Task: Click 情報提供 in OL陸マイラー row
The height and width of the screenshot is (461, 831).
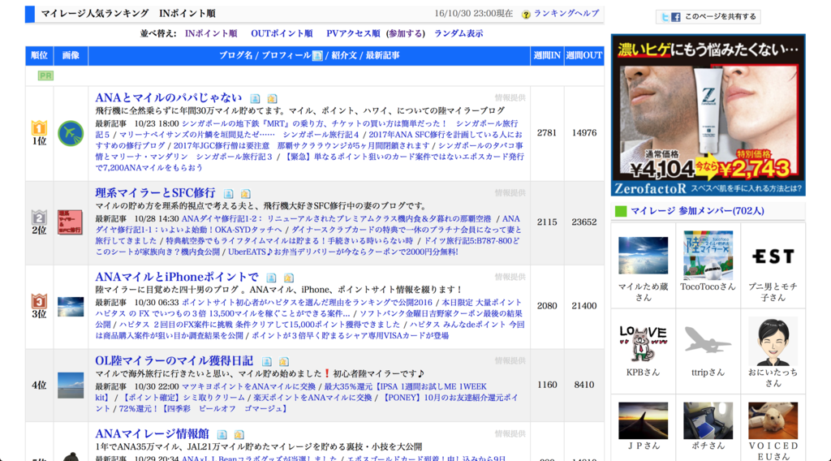Action: coord(510,361)
